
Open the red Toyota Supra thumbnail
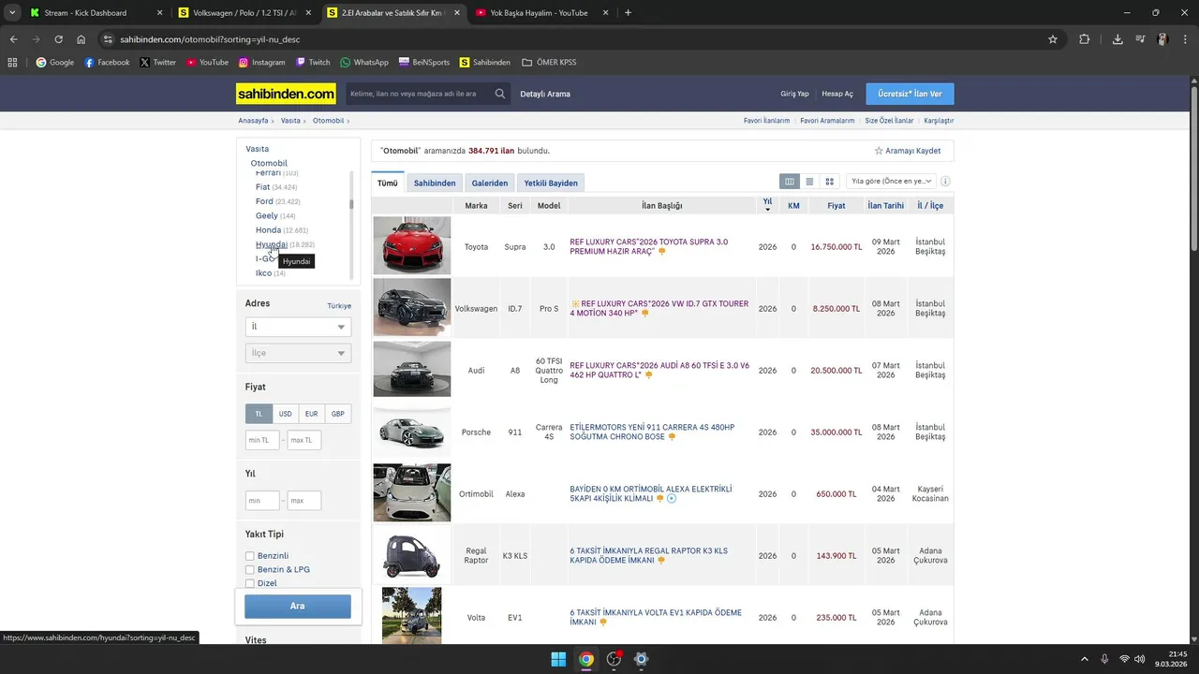(x=412, y=245)
